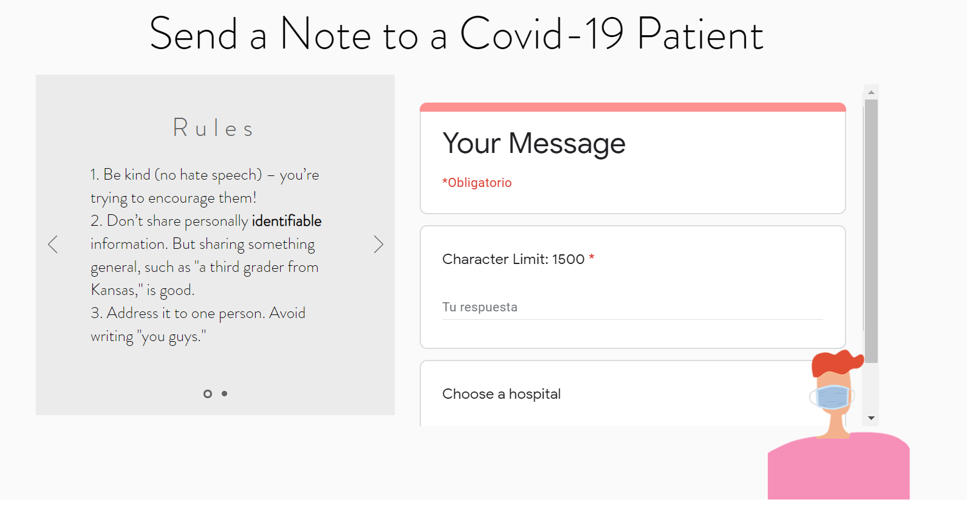Click the previous slide arrow in Rules panel
Image resolution: width=967 pixels, height=508 pixels.
pos(53,245)
